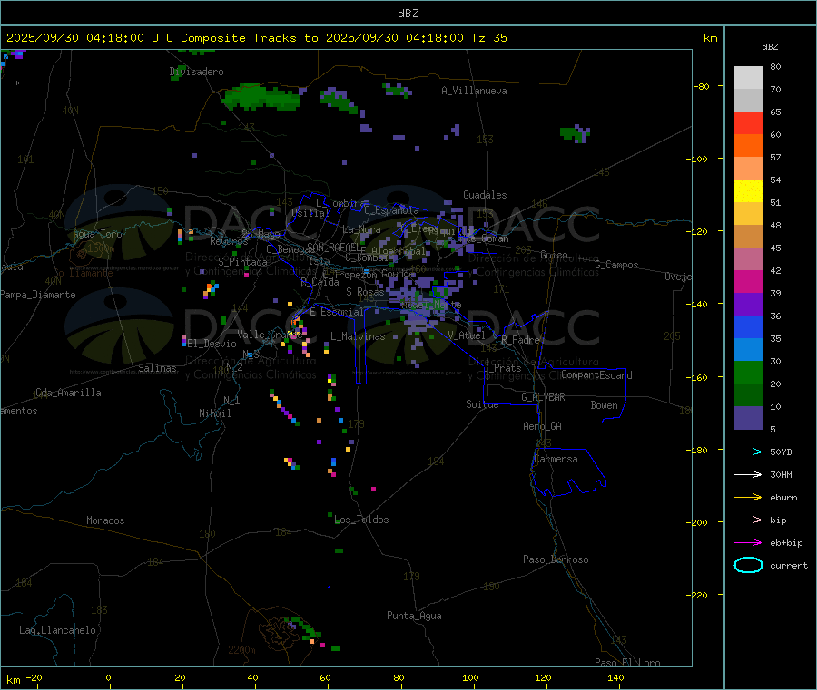Click the cyan current ellipse icon
Image resolution: width=817 pixels, height=690 pixels.
coord(748,565)
